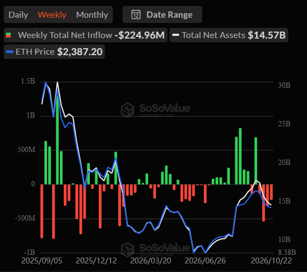The height and width of the screenshot is (272, 307).
Task: Switch to the Monthly view
Action: pyautogui.click(x=92, y=15)
